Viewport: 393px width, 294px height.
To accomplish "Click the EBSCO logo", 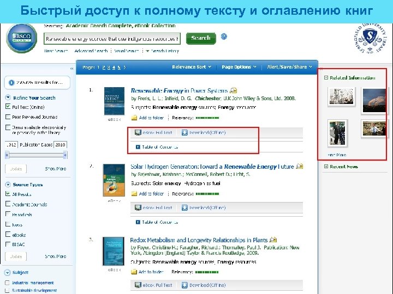I will [x=22, y=38].
